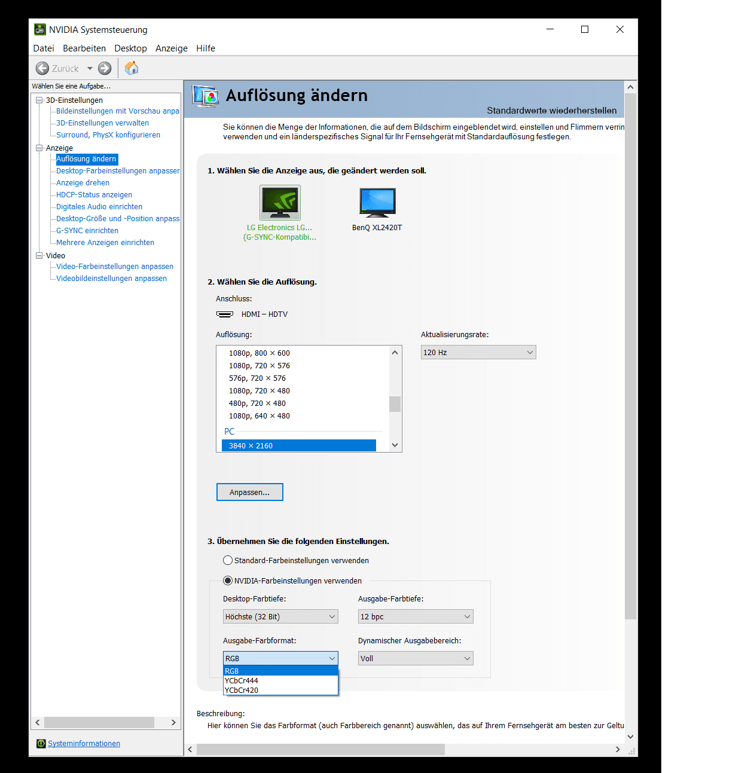Open Surround, PhysX konfigurieren
The image size is (742, 773).
(x=108, y=135)
